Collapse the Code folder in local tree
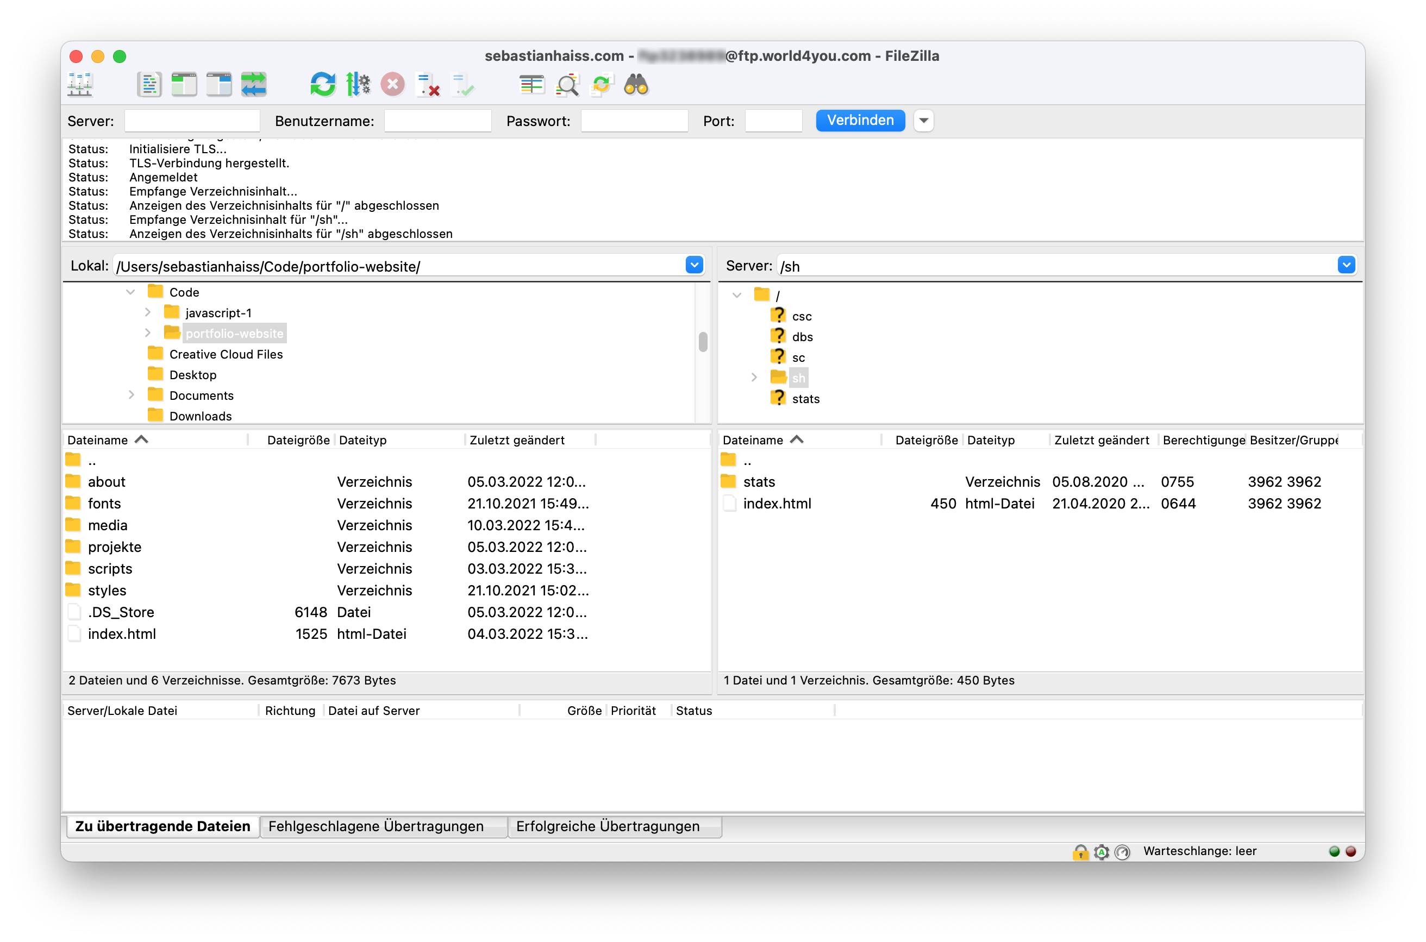Screen dimensions: 1426x942 pyautogui.click(x=130, y=292)
